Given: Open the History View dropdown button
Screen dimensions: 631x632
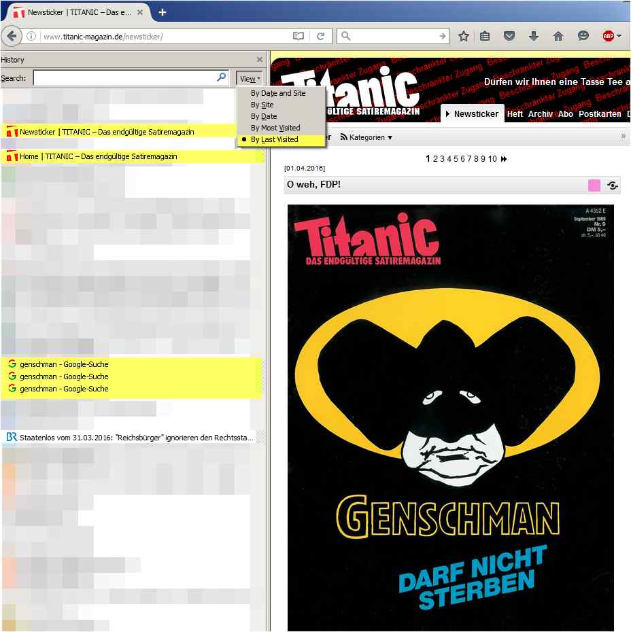Looking at the screenshot, I should [250, 79].
